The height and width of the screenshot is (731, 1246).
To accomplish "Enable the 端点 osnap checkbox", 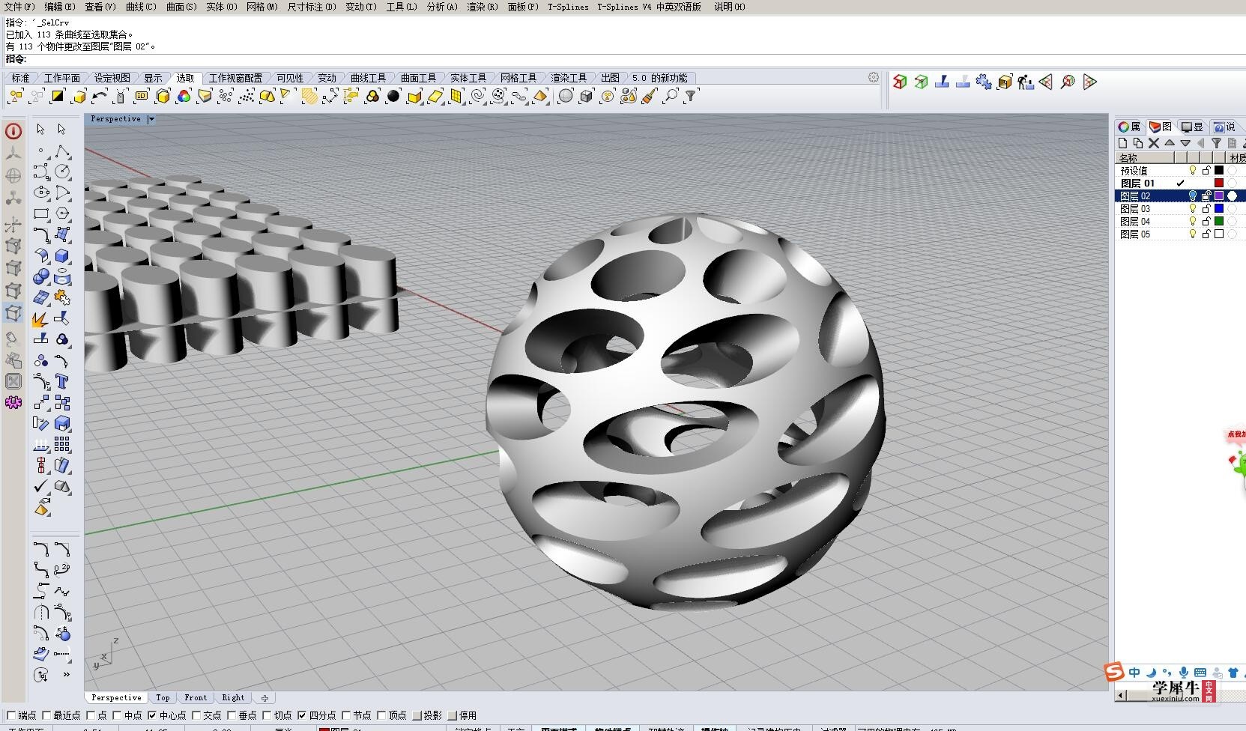I will click(11, 715).
